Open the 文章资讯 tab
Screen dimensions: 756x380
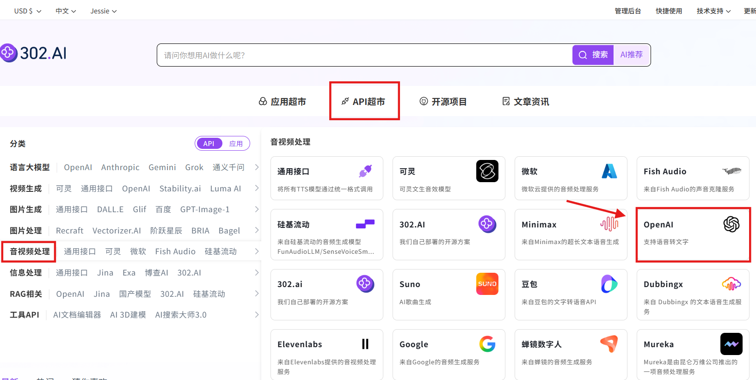tap(526, 101)
